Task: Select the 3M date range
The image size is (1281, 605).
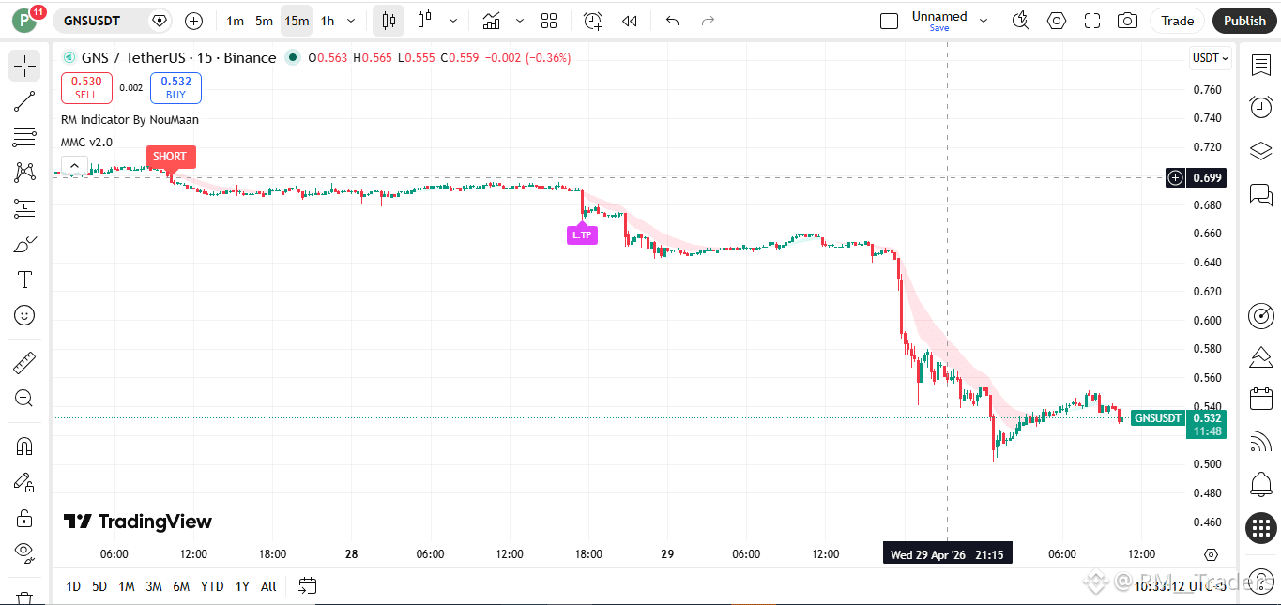Action: pyautogui.click(x=154, y=586)
